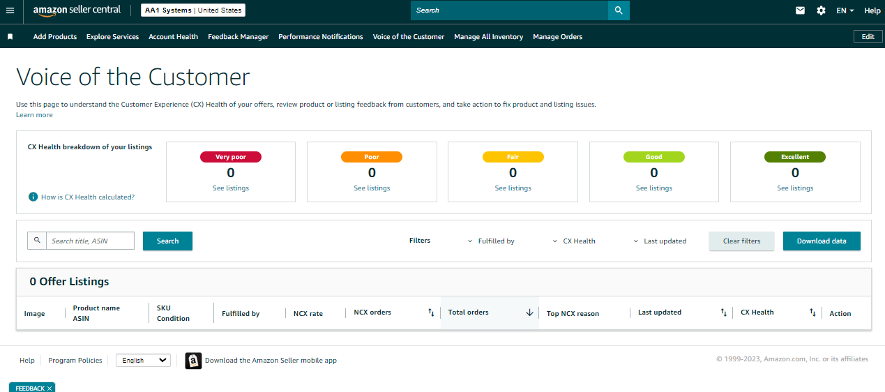See listings under Poor
The width and height of the screenshot is (885, 392).
point(372,188)
